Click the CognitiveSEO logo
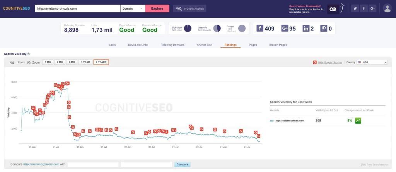The height and width of the screenshot is (172, 396). 16,8
